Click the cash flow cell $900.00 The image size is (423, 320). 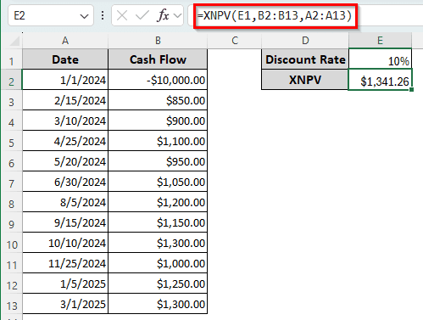[x=158, y=121]
